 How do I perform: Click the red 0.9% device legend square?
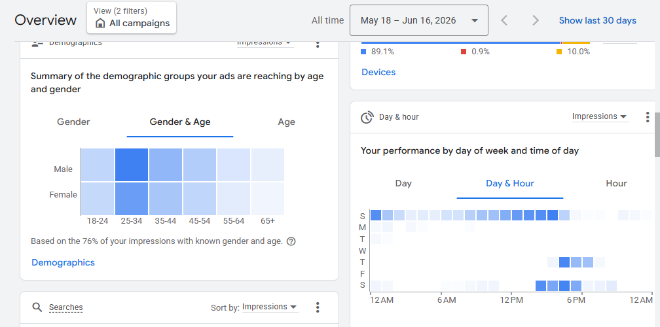[464, 52]
